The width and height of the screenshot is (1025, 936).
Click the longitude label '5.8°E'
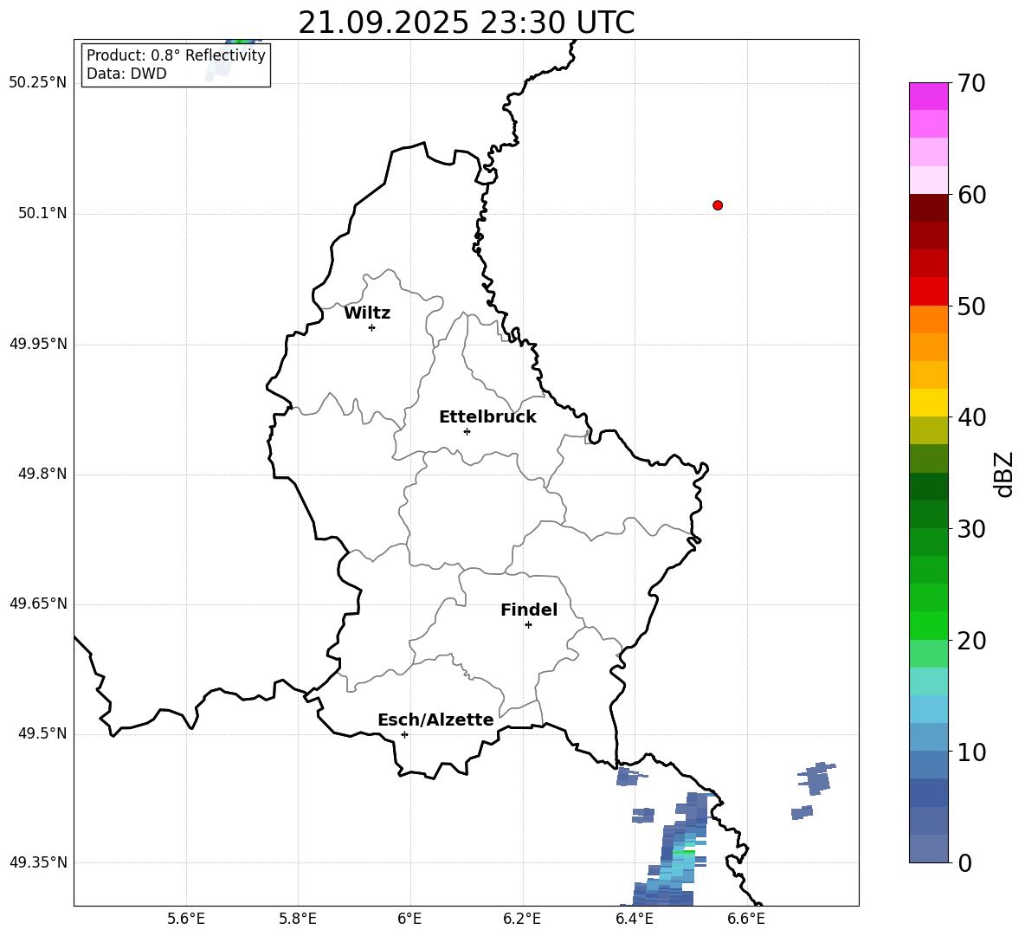pos(298,919)
